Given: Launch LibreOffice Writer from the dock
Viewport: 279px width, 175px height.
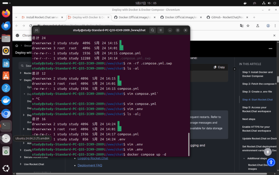Looking at the screenshot, I should click(x=6, y=63).
